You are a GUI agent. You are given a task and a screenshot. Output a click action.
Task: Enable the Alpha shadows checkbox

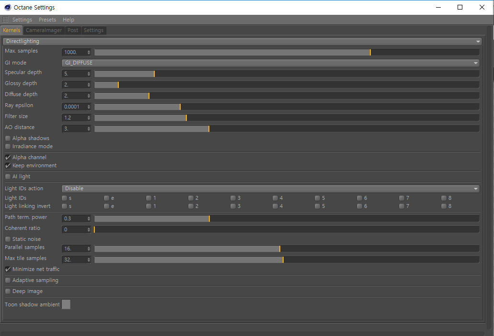8,138
